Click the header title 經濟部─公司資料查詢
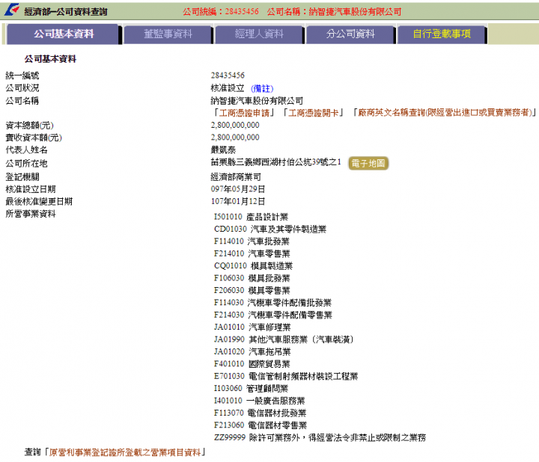 [66, 12]
